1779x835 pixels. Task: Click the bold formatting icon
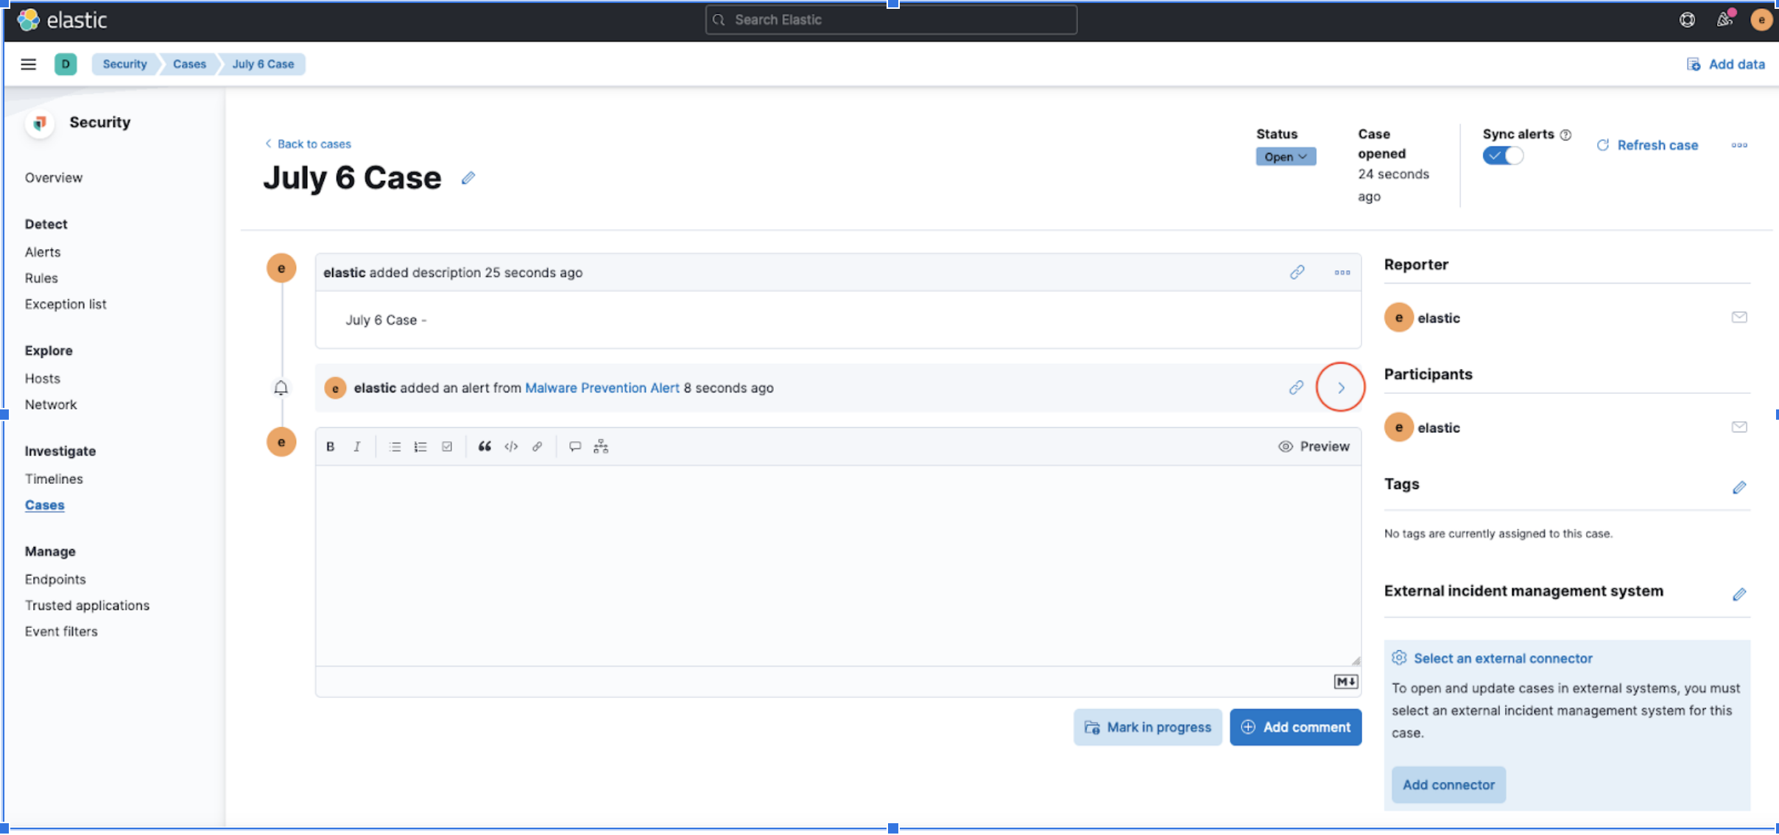pyautogui.click(x=331, y=446)
